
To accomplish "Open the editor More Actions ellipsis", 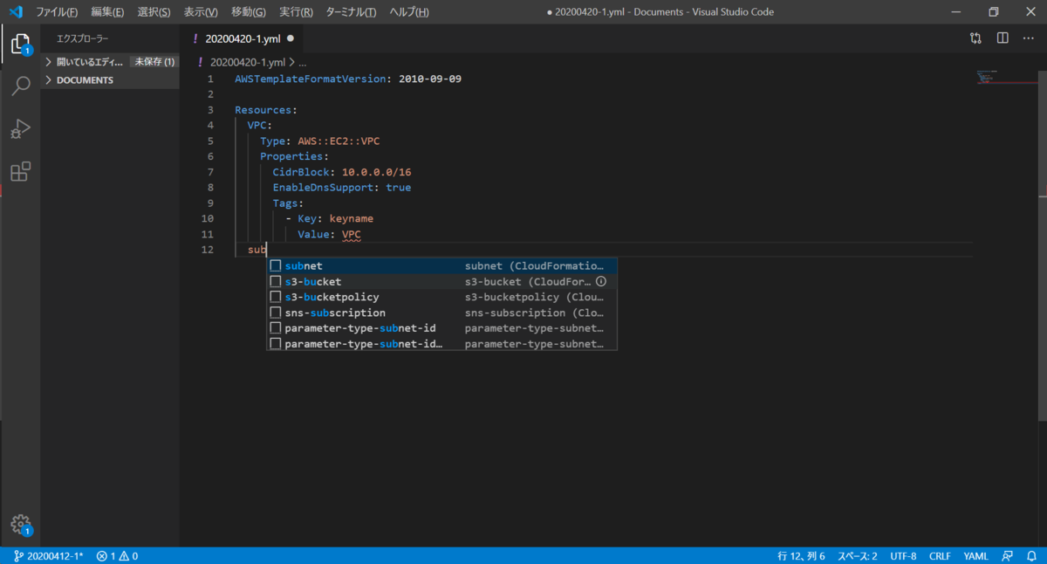I will (x=1028, y=38).
